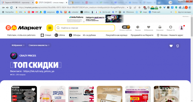Viewport: 193px width, 102px height.
Task: Open Обзоры section
Action: pos(75,35)
